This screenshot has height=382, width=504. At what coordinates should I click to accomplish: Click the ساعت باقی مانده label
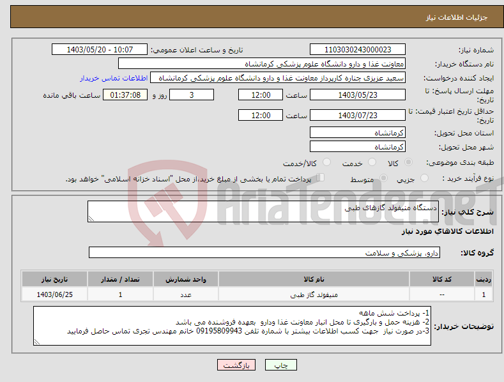click(72, 96)
